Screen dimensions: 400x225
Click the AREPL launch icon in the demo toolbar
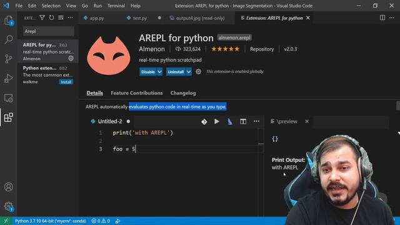[x=230, y=121]
